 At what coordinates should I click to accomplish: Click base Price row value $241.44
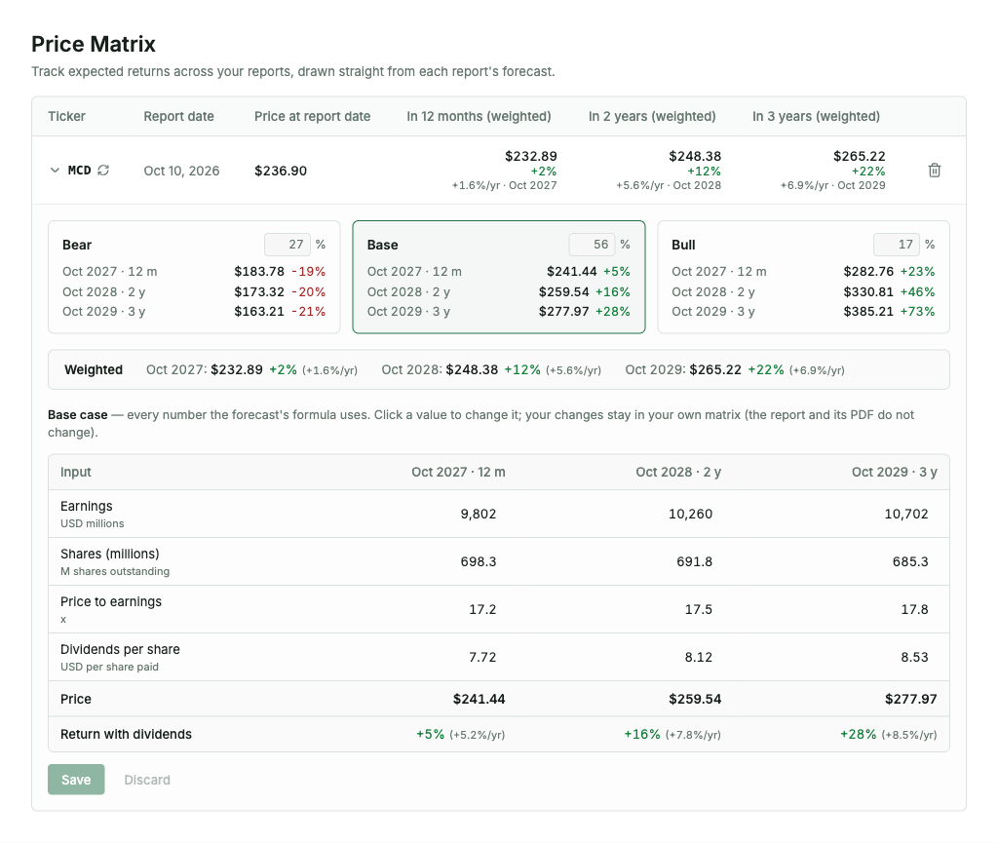pos(480,699)
